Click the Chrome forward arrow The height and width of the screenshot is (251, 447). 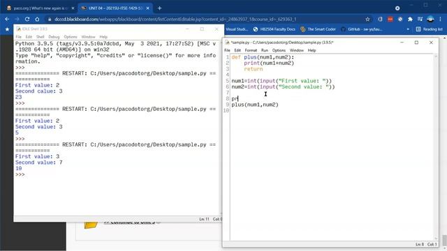17,19
